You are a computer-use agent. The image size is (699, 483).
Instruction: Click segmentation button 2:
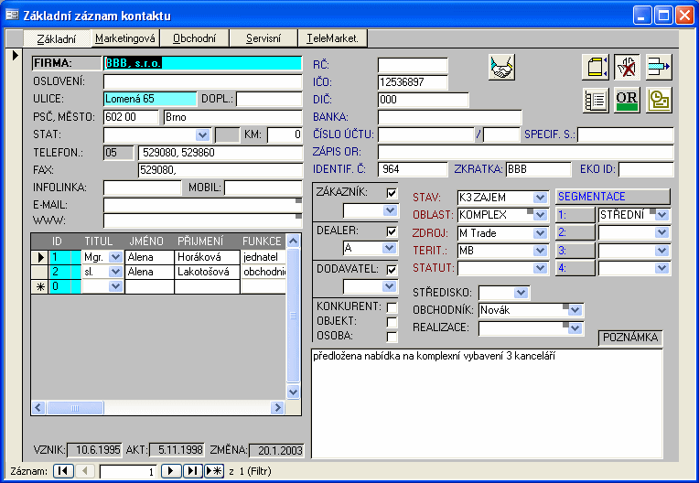(x=575, y=232)
